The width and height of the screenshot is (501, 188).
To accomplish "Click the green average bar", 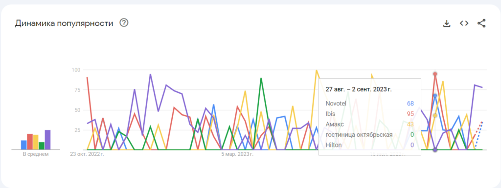I will (42, 146).
